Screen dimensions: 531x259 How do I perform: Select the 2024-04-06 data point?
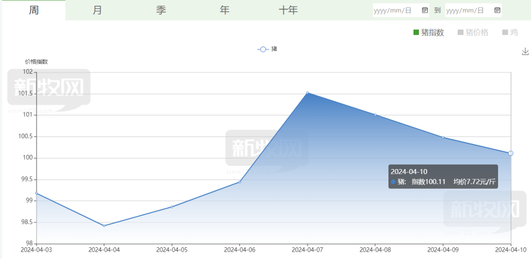[x=240, y=182]
